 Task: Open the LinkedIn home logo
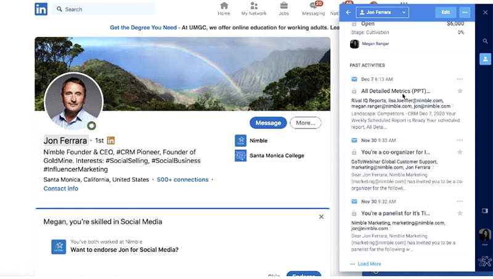tap(41, 9)
